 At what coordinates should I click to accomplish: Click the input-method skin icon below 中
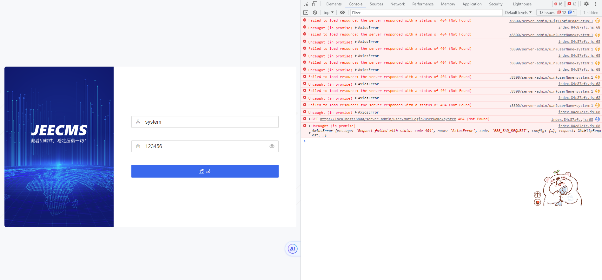[x=537, y=202]
